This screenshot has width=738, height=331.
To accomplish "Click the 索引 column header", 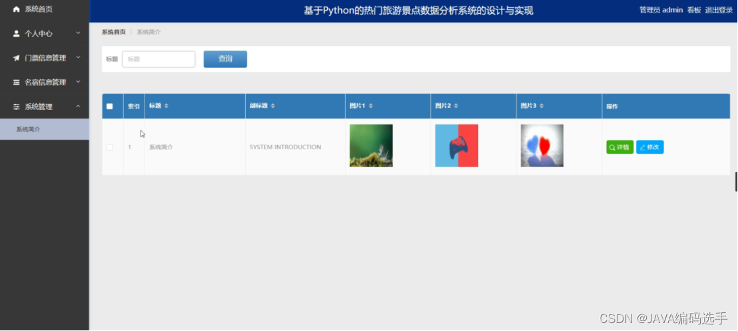I will coord(134,107).
